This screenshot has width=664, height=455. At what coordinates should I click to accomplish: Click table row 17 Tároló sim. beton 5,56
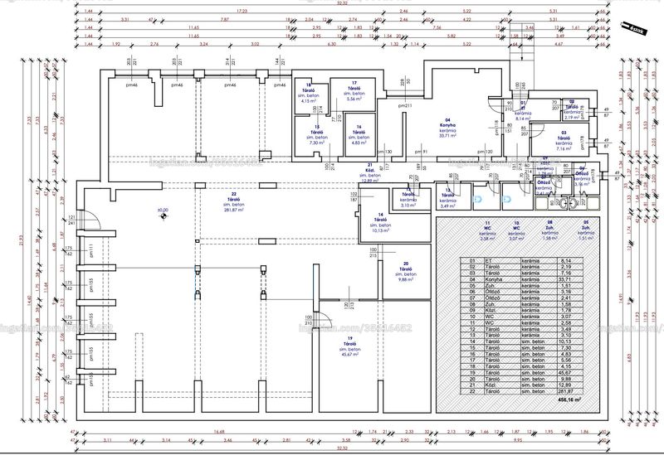tap(522, 361)
